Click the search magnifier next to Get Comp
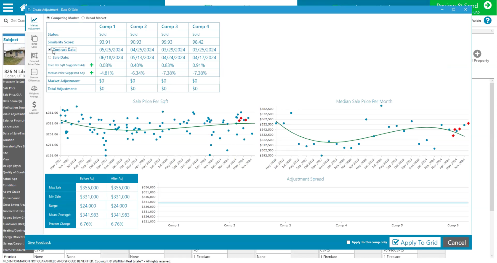Image resolution: width=497 pixels, height=263 pixels. coord(6,20)
